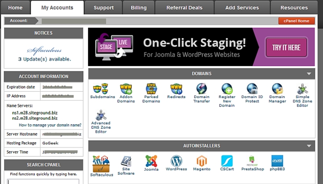The width and height of the screenshot is (323, 184).
Task: Click the Account Information panel header
Action: 43,77
